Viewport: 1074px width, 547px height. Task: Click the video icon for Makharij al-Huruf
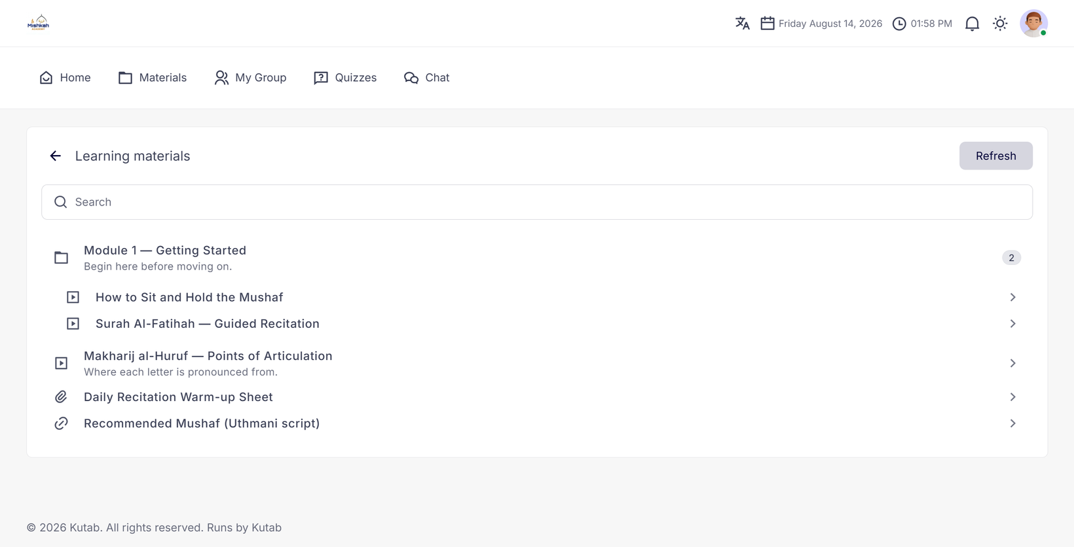pyautogui.click(x=61, y=363)
